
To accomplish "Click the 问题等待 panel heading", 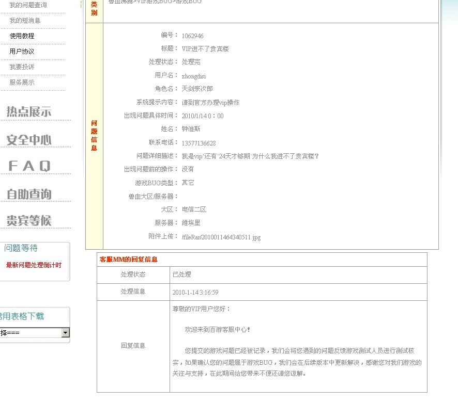I will [x=21, y=248].
